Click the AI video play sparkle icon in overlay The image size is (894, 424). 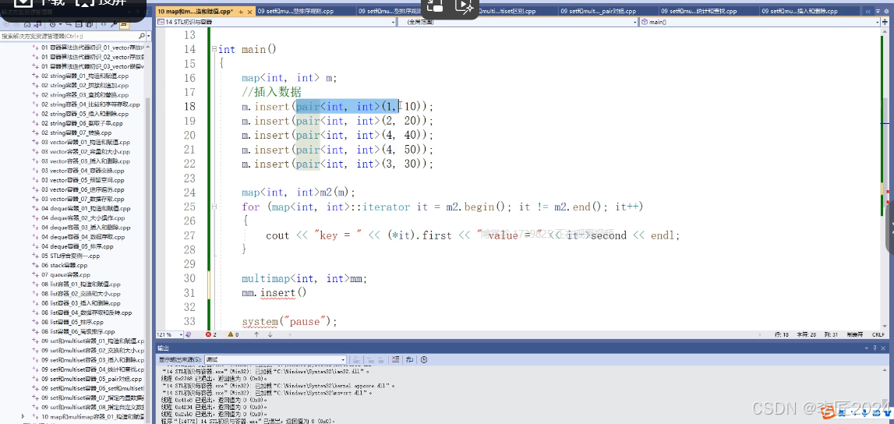click(465, 5)
